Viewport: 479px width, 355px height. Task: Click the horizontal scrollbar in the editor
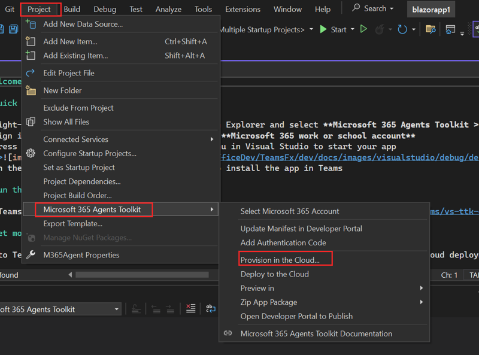(x=142, y=275)
